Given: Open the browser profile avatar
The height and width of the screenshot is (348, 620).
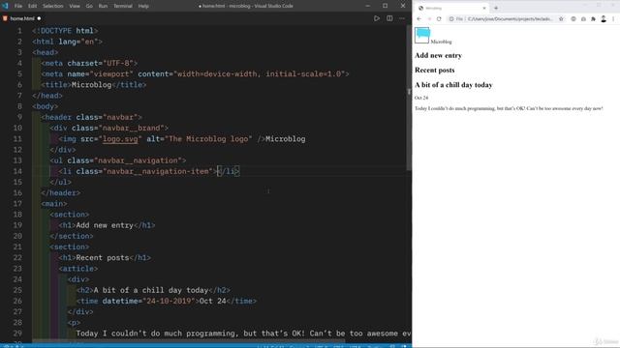Looking at the screenshot, I should point(604,19).
